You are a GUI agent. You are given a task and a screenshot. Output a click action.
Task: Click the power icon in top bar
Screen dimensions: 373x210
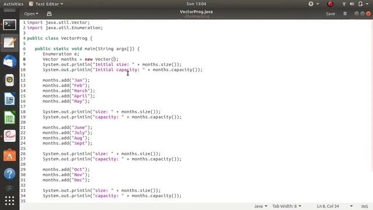(x=360, y=4)
